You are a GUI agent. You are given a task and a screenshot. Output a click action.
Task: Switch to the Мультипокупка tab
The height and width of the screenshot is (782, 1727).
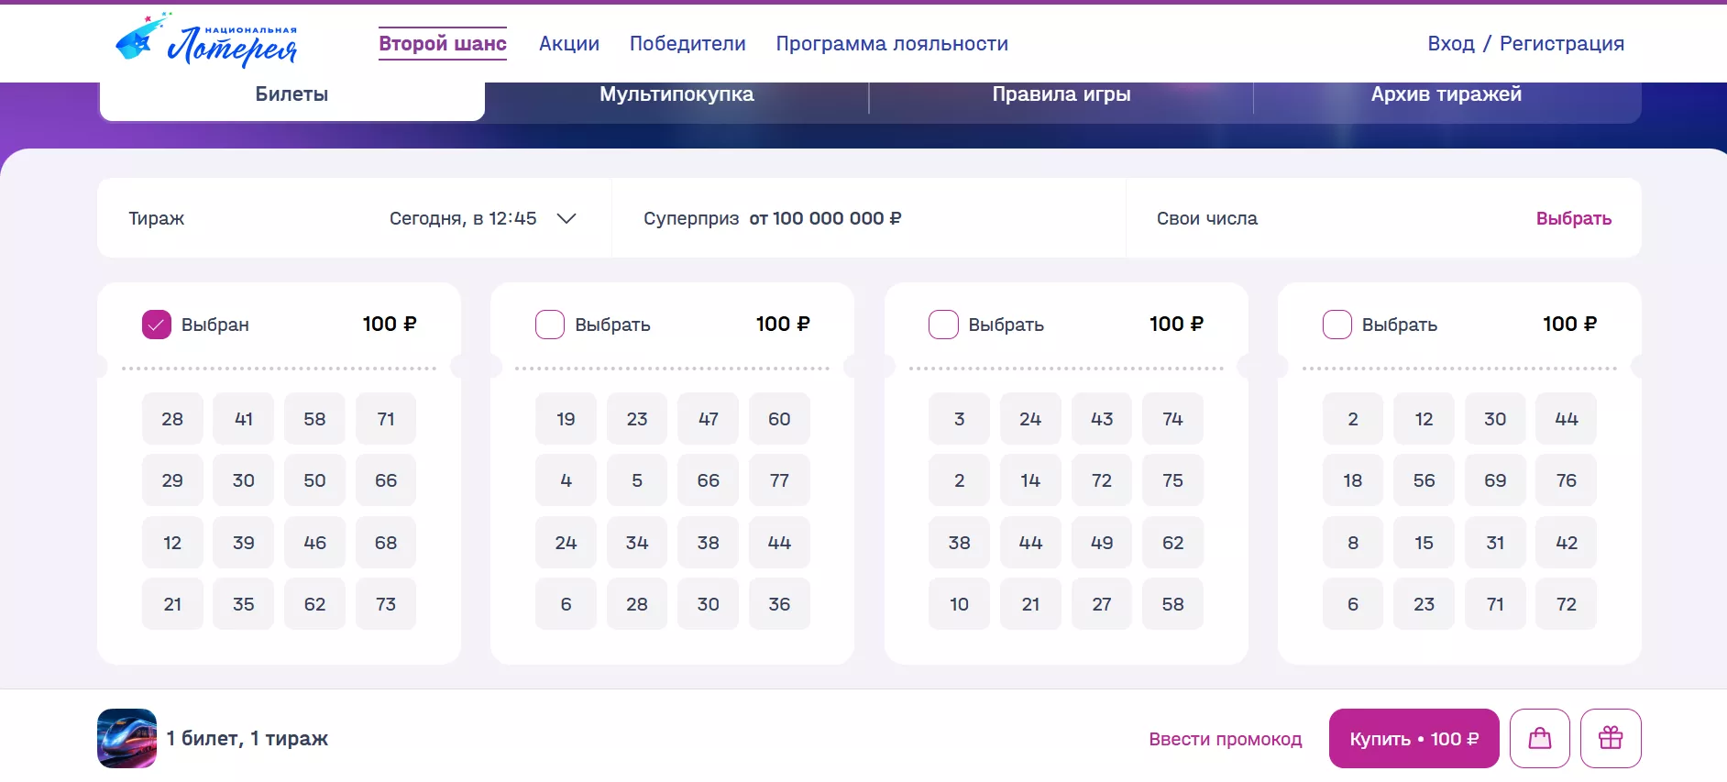(676, 94)
